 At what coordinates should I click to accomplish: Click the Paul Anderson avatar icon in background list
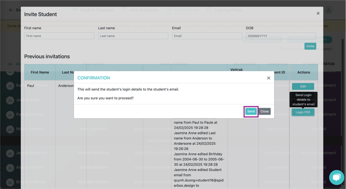pos(10,115)
